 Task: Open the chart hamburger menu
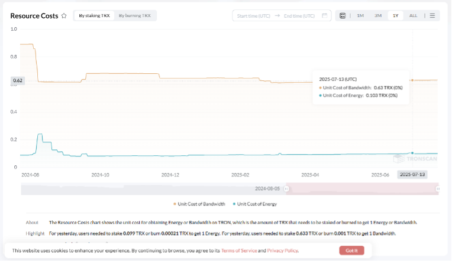pyautogui.click(x=432, y=15)
